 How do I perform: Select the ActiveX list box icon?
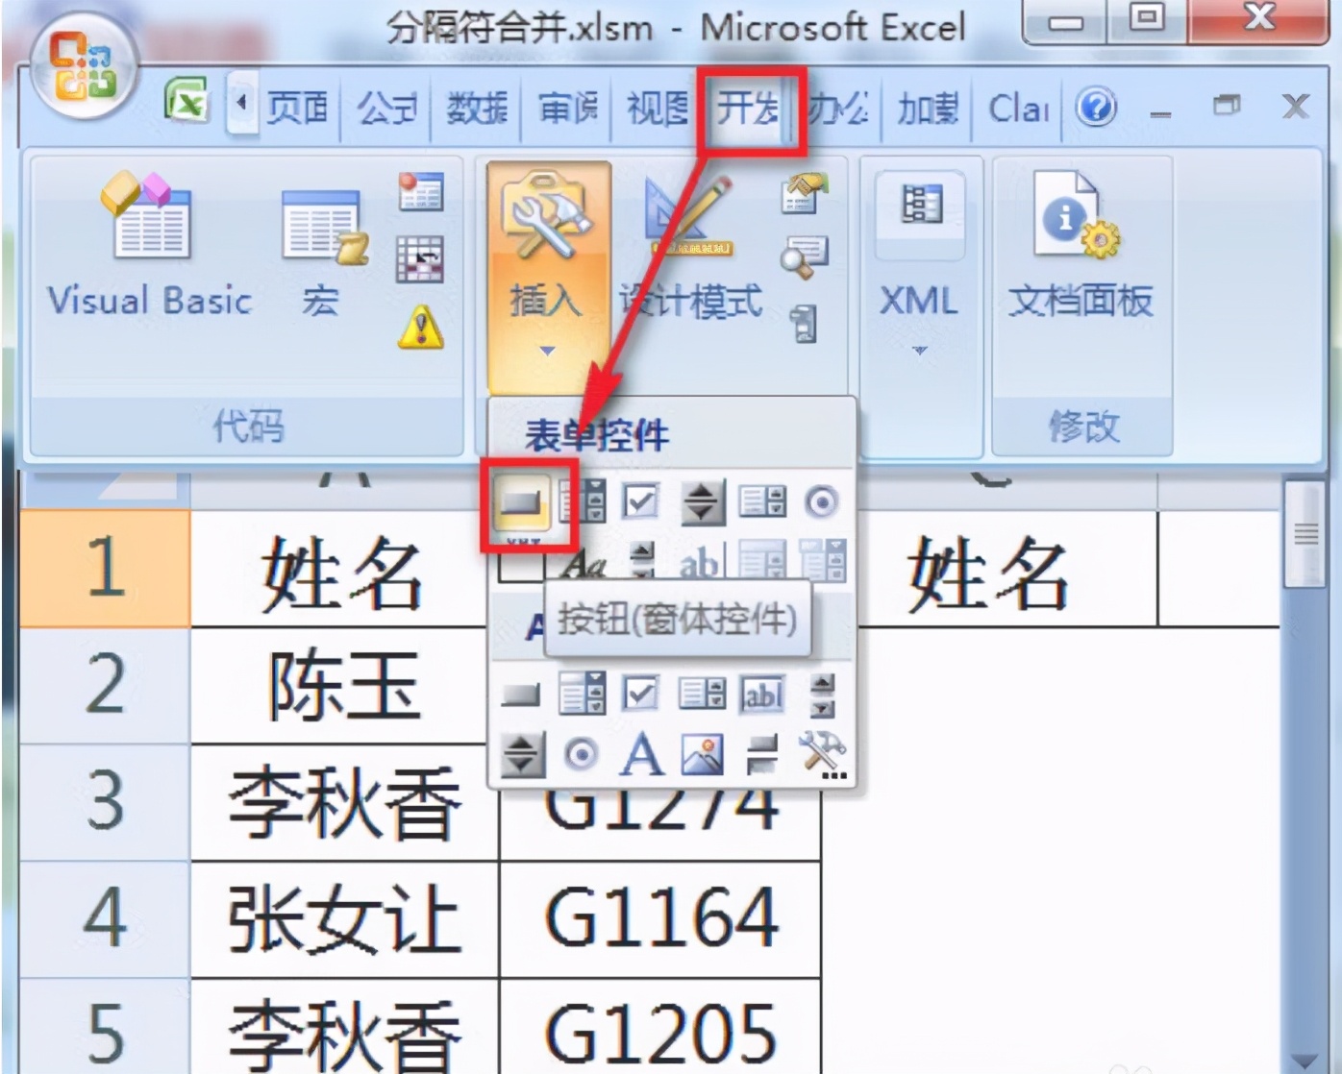(702, 693)
